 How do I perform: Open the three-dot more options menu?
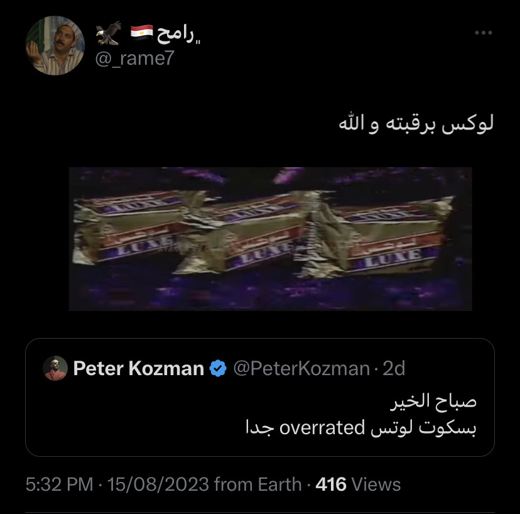(483, 33)
